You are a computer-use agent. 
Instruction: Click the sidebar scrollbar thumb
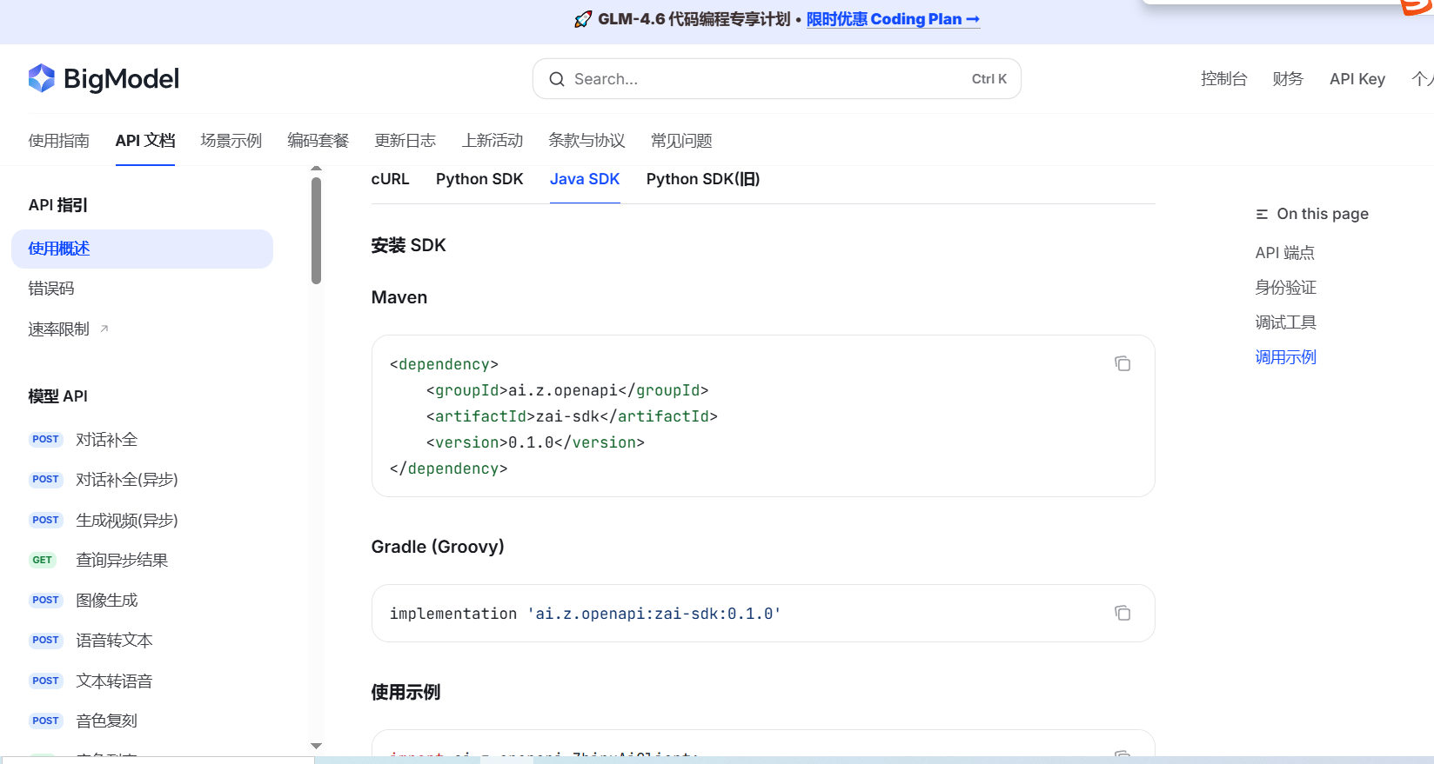[316, 230]
